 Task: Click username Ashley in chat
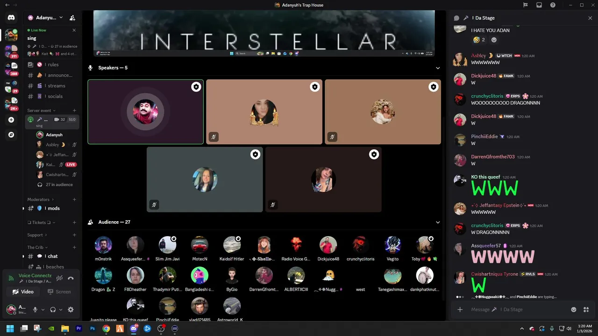point(478,56)
